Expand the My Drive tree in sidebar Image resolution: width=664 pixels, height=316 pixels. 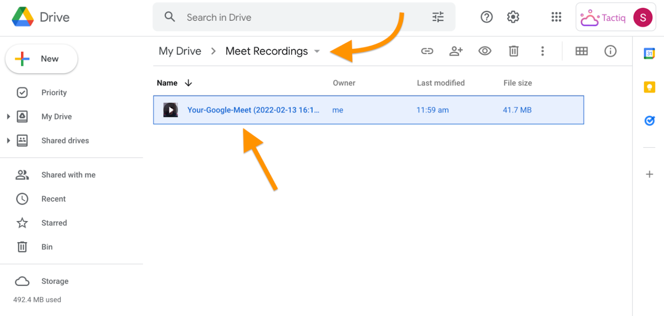8,117
